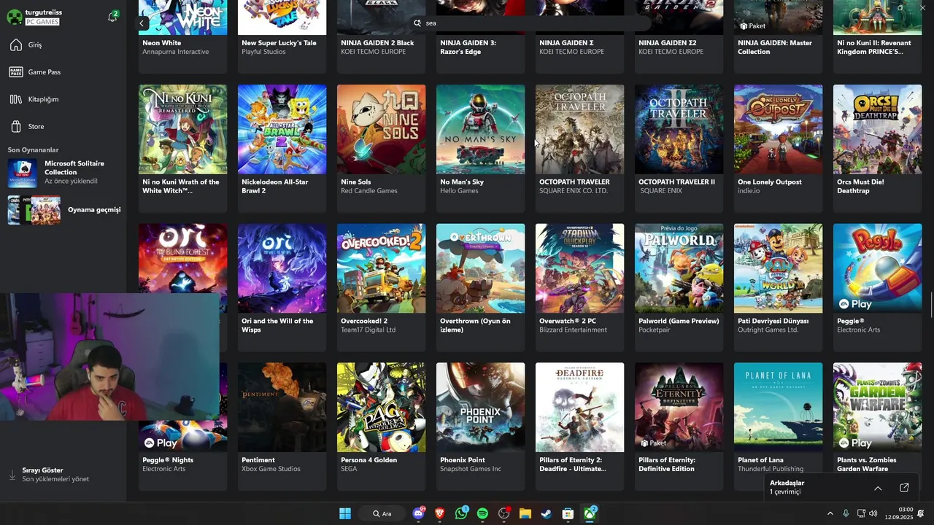
Task: Open Overthrown game cover
Action: (480, 268)
